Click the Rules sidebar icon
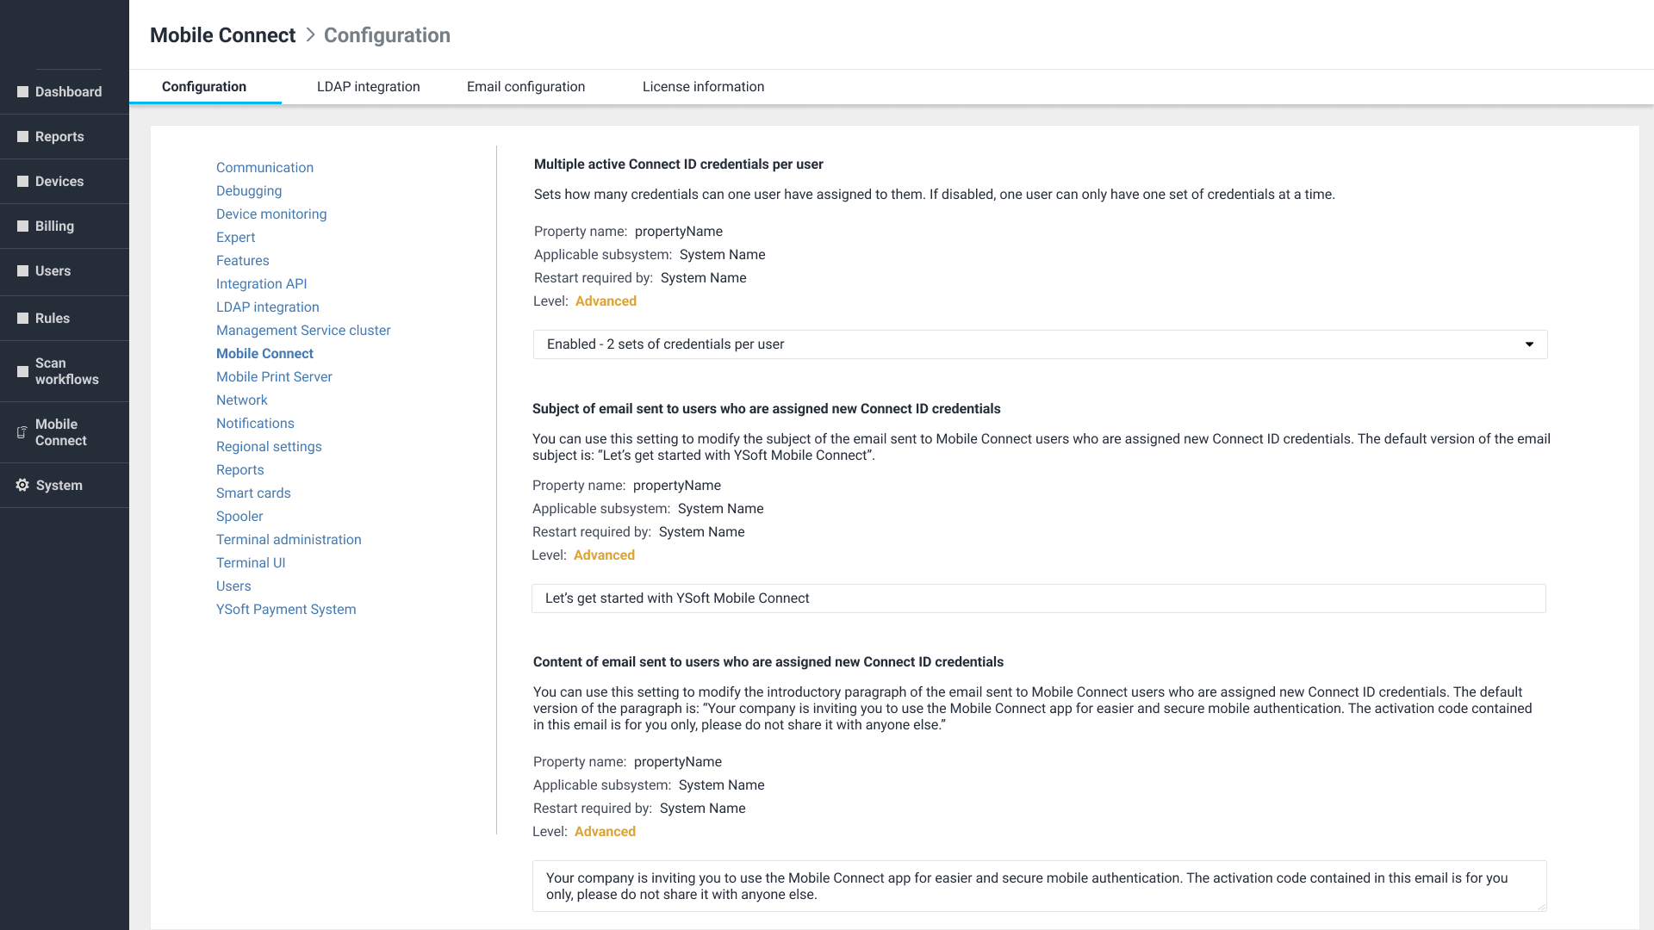Image resolution: width=1654 pixels, height=930 pixels. point(23,319)
